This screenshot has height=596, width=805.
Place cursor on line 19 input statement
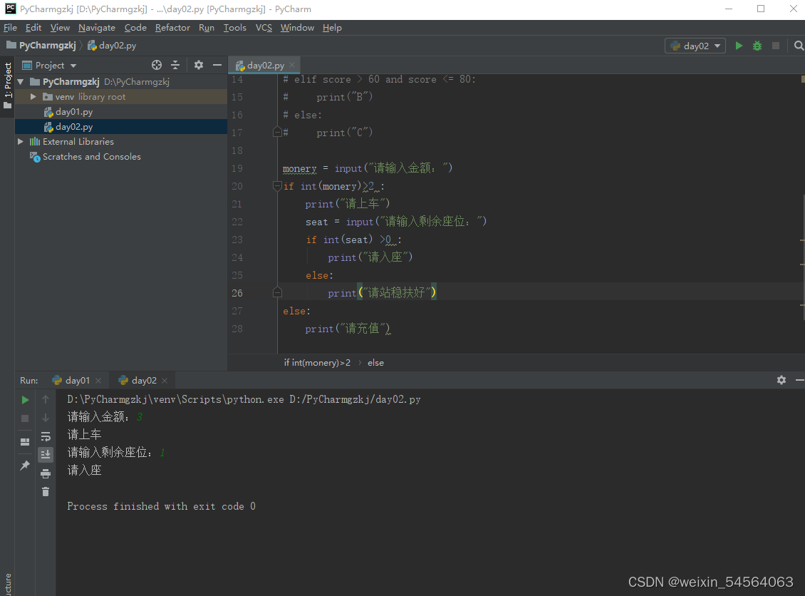[368, 168]
